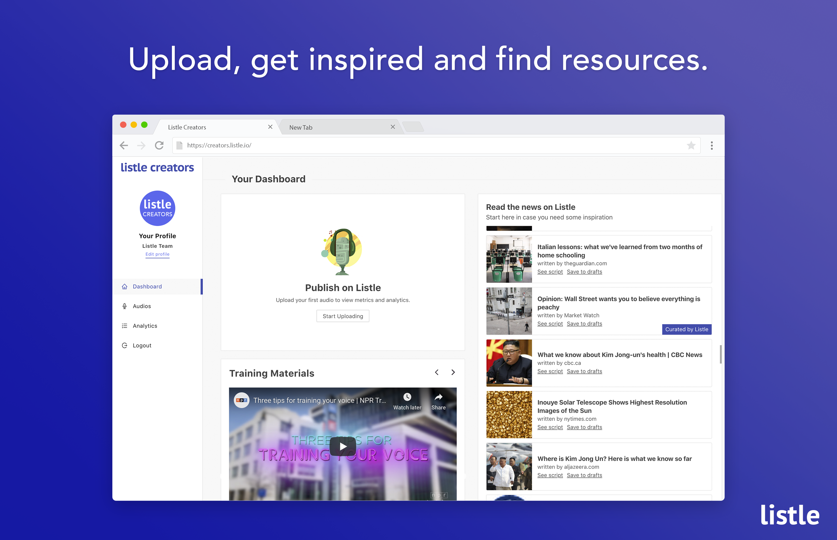The image size is (837, 540).
Task: Click the Start Uploading button
Action: point(343,316)
